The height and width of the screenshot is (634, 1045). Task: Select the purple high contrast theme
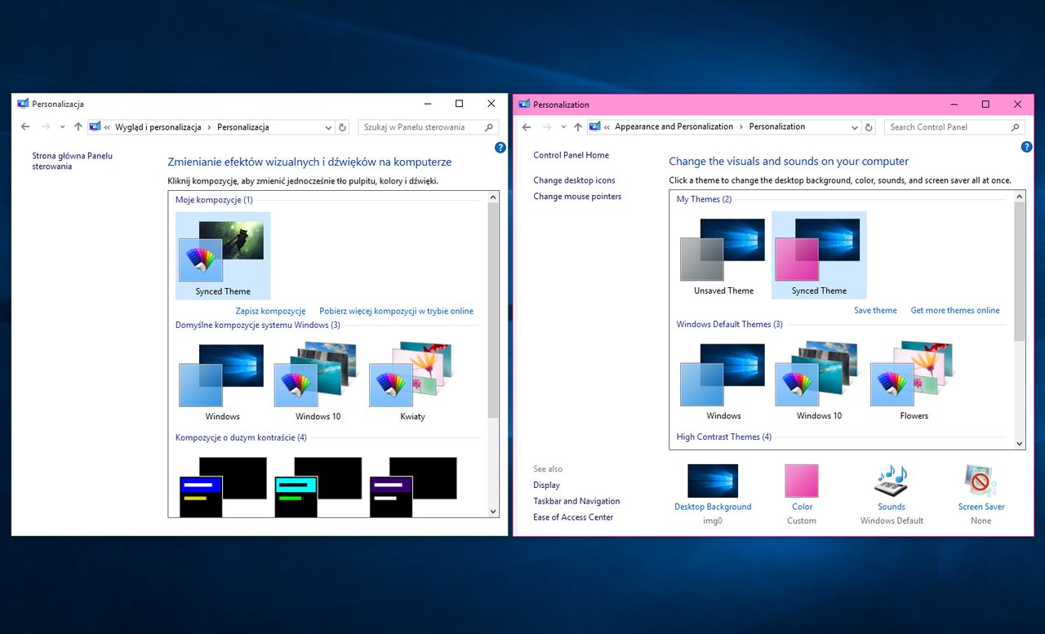[x=412, y=486]
